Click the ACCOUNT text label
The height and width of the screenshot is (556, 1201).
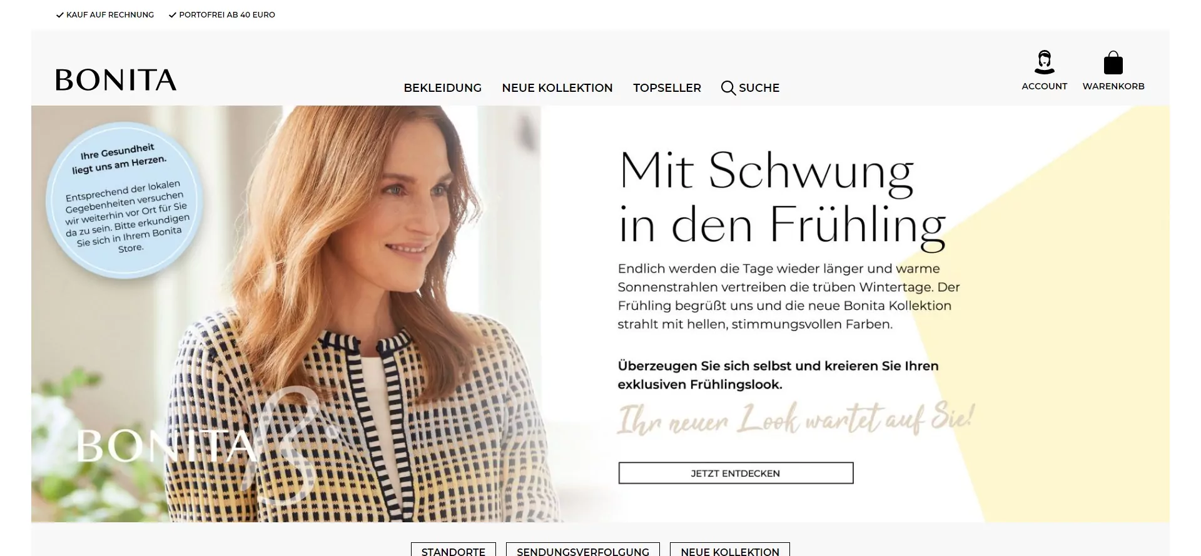[1044, 86]
